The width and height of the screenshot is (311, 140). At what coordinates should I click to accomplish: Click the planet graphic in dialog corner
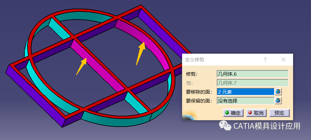point(189,116)
